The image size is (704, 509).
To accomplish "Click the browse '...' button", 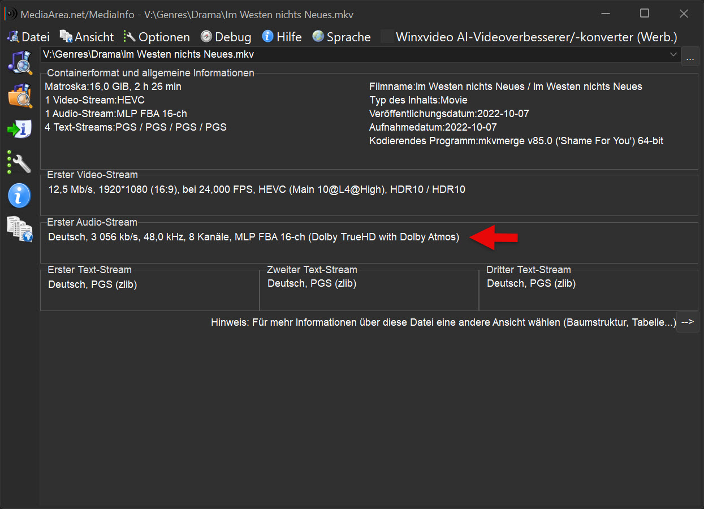I will 690,57.
